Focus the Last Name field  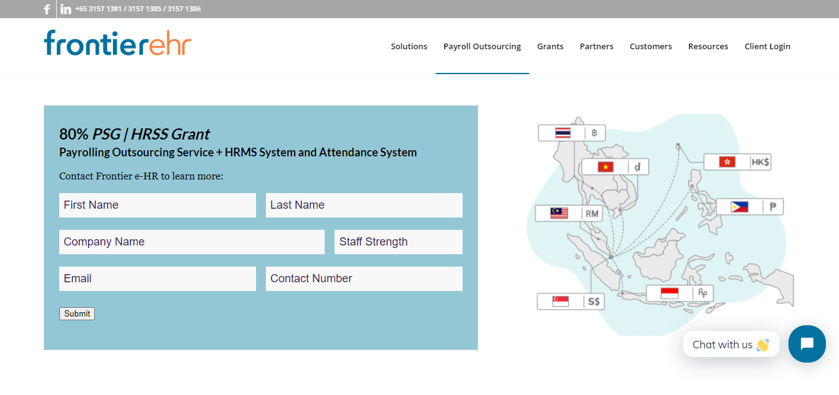pyautogui.click(x=364, y=205)
